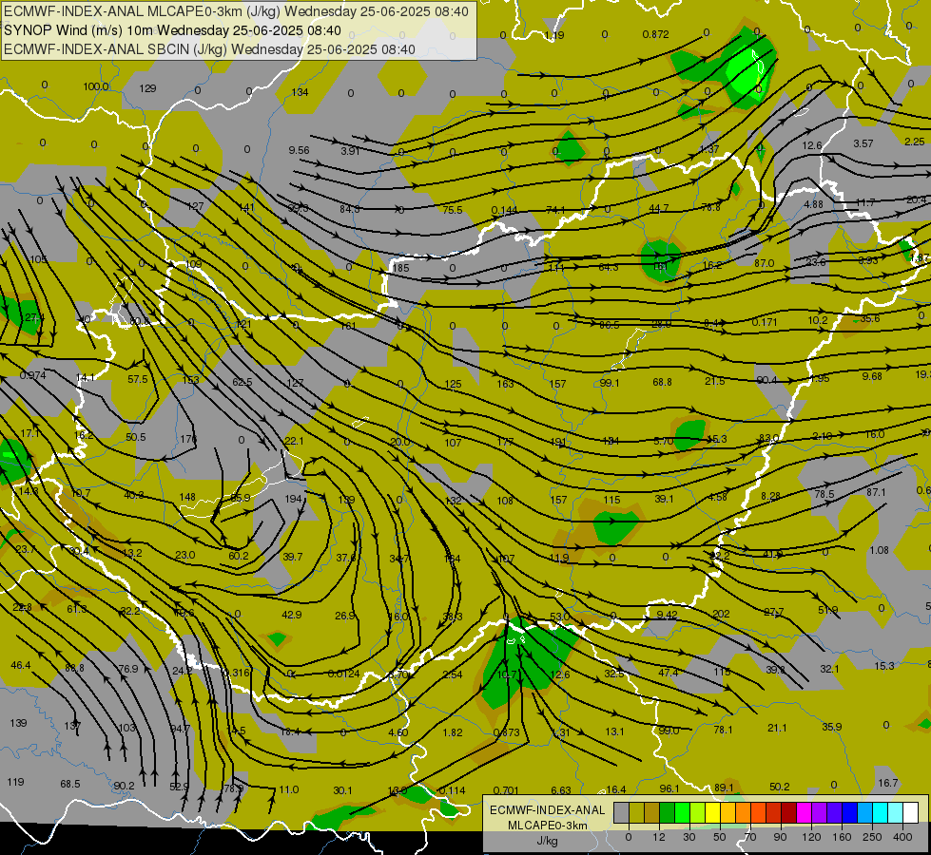Select the map value '8.28'
Screen dimensions: 931x855
770,496
